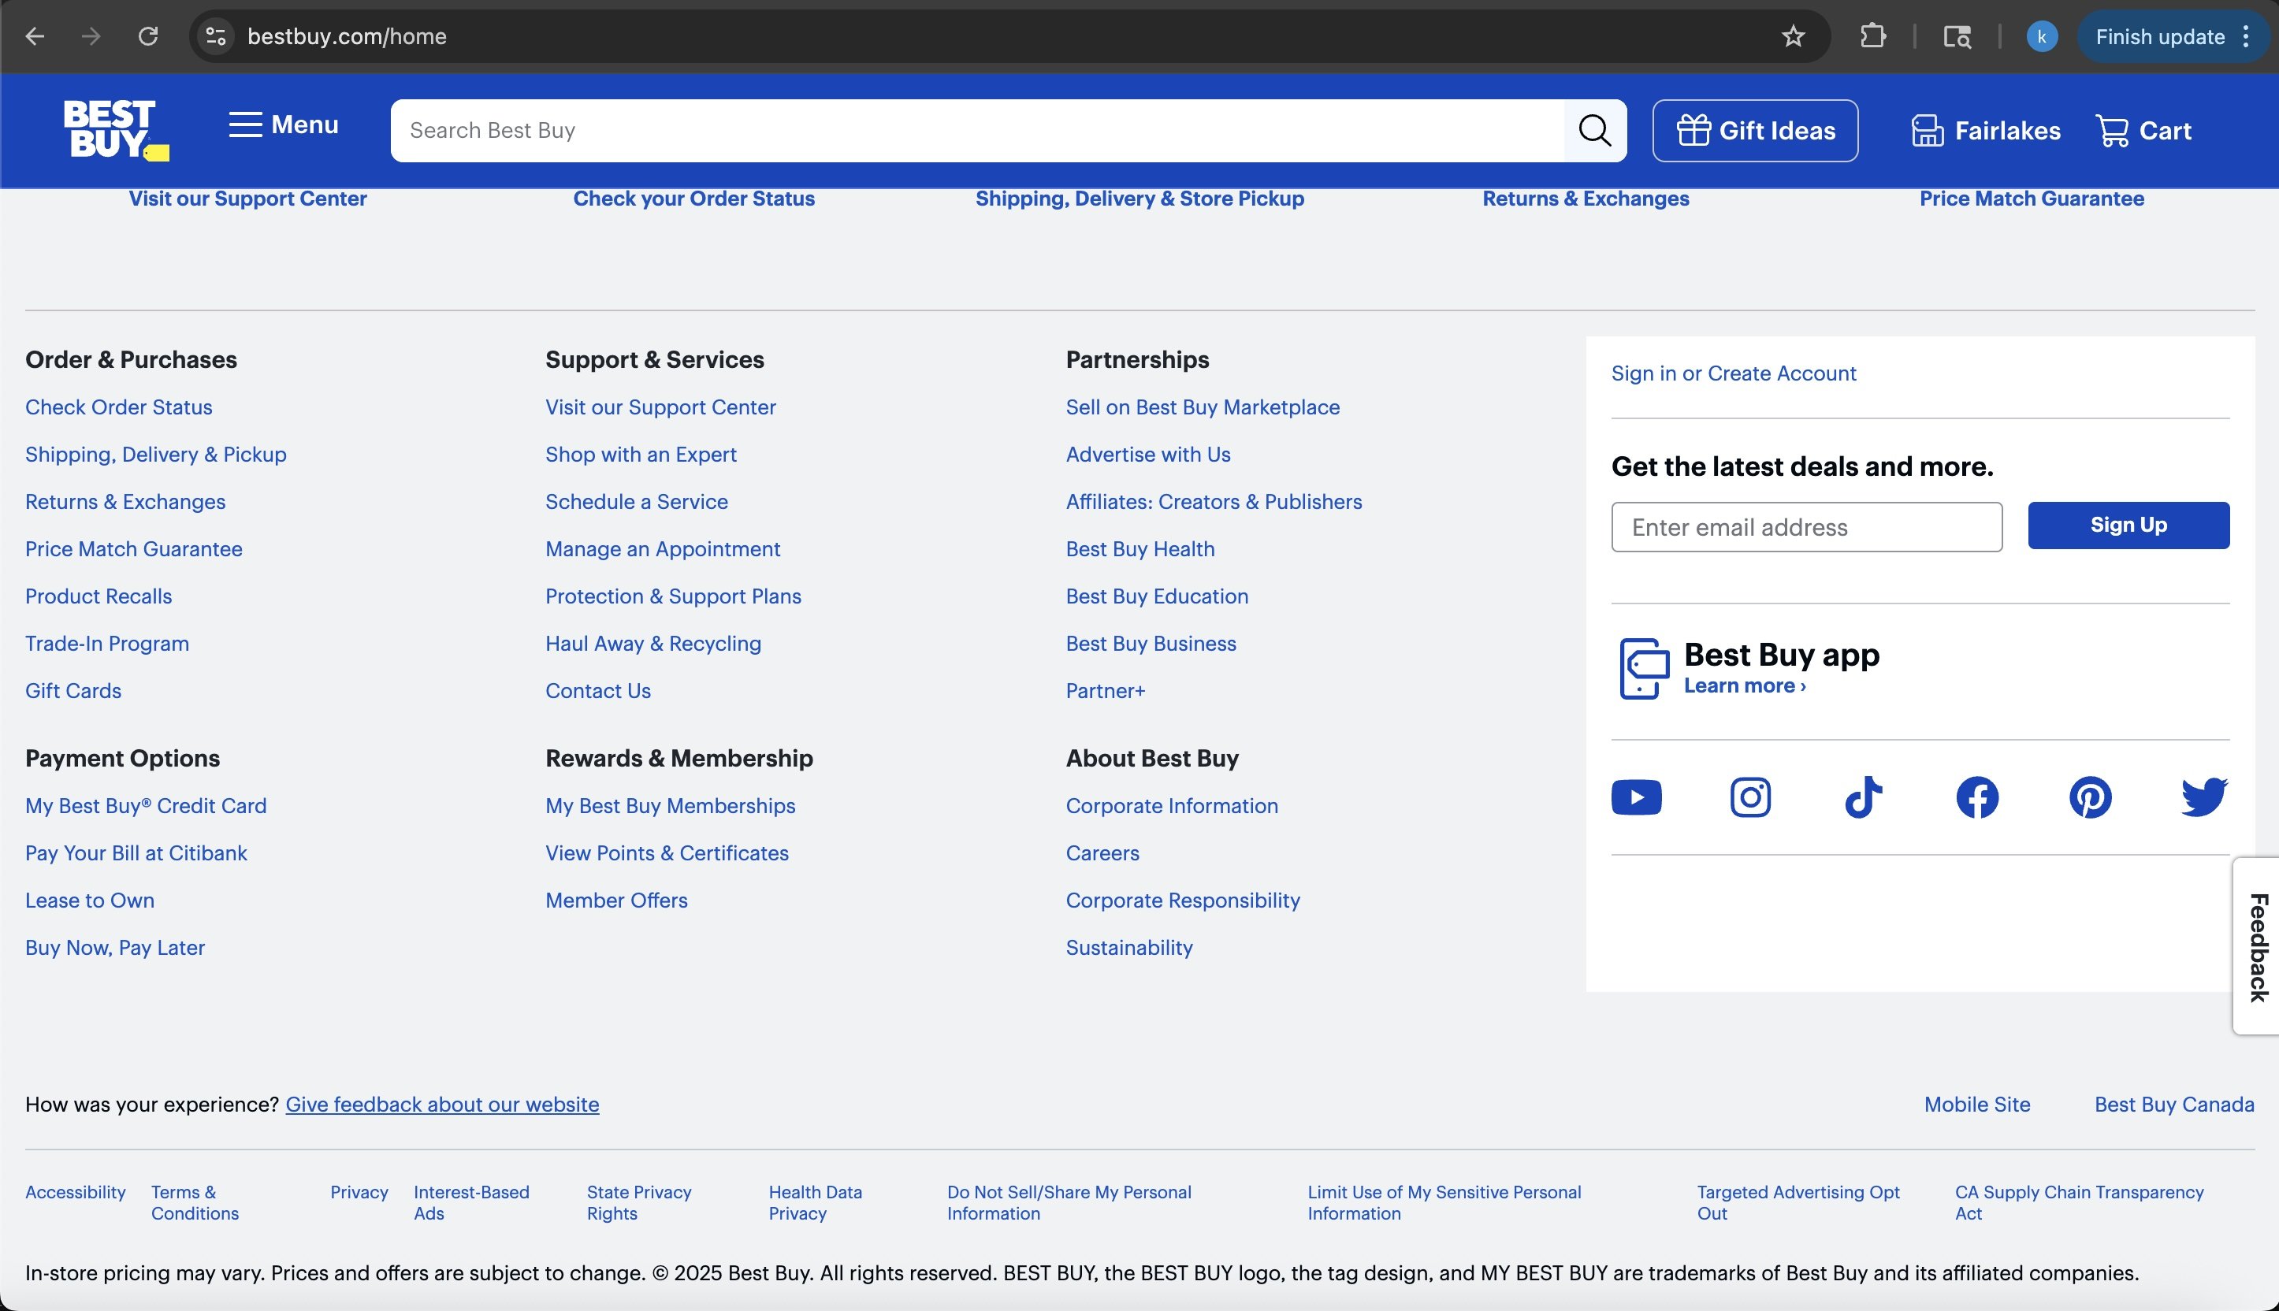Viewport: 2279px width, 1311px height.
Task: Open the Cart
Action: tap(2143, 131)
